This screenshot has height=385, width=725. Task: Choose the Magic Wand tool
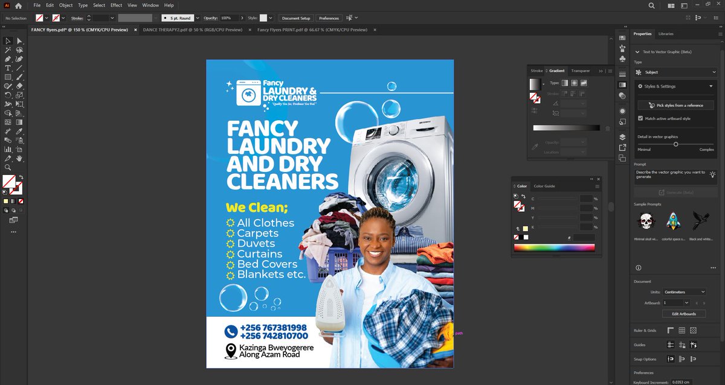point(8,50)
